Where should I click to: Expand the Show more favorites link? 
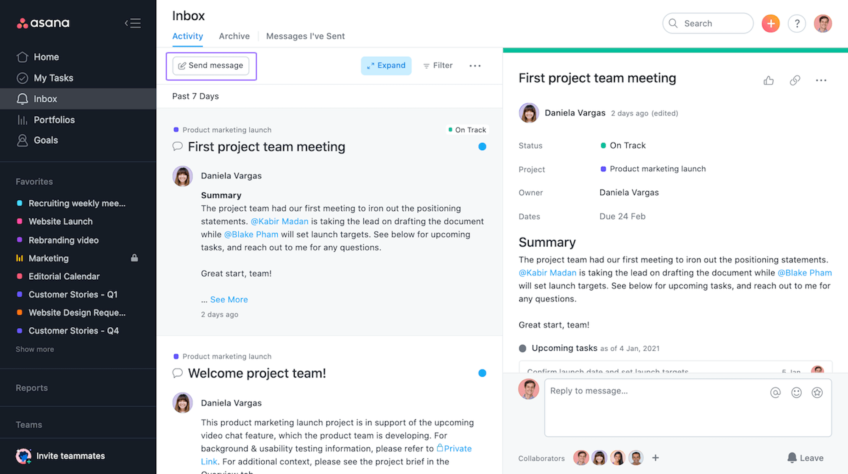35,348
